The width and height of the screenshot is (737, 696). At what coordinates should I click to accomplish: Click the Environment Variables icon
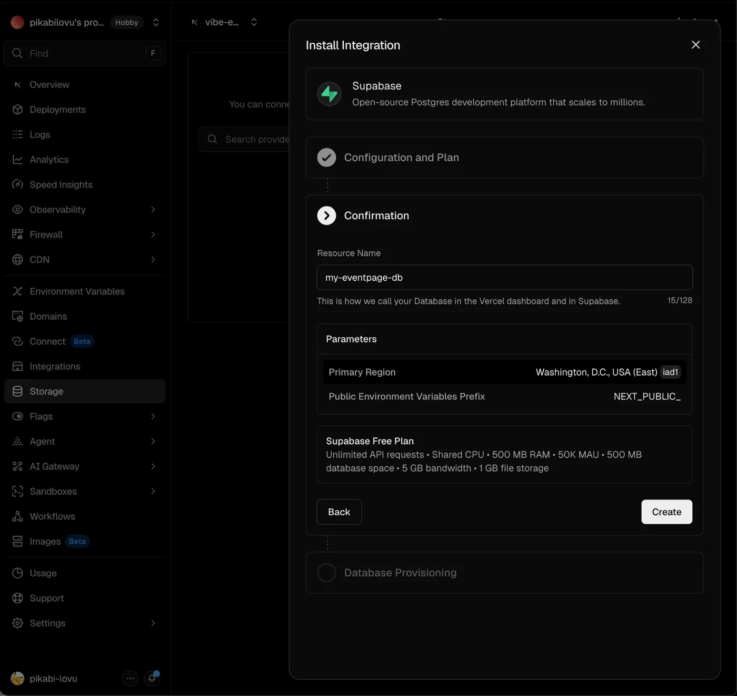(17, 291)
